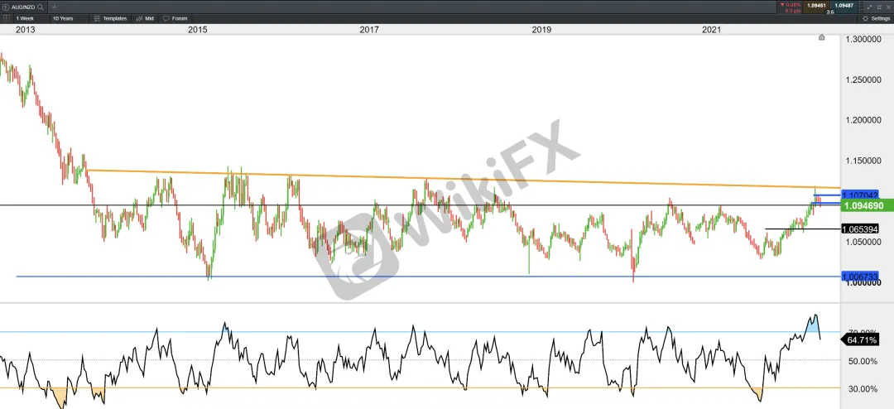Screen dimensions: 894x409
Task: Click the small house marker near 1.300000
Action: [x=821, y=37]
